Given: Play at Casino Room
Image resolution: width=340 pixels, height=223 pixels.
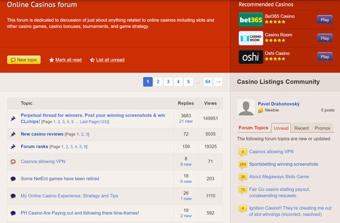Looking at the screenshot, I should 325,38.
